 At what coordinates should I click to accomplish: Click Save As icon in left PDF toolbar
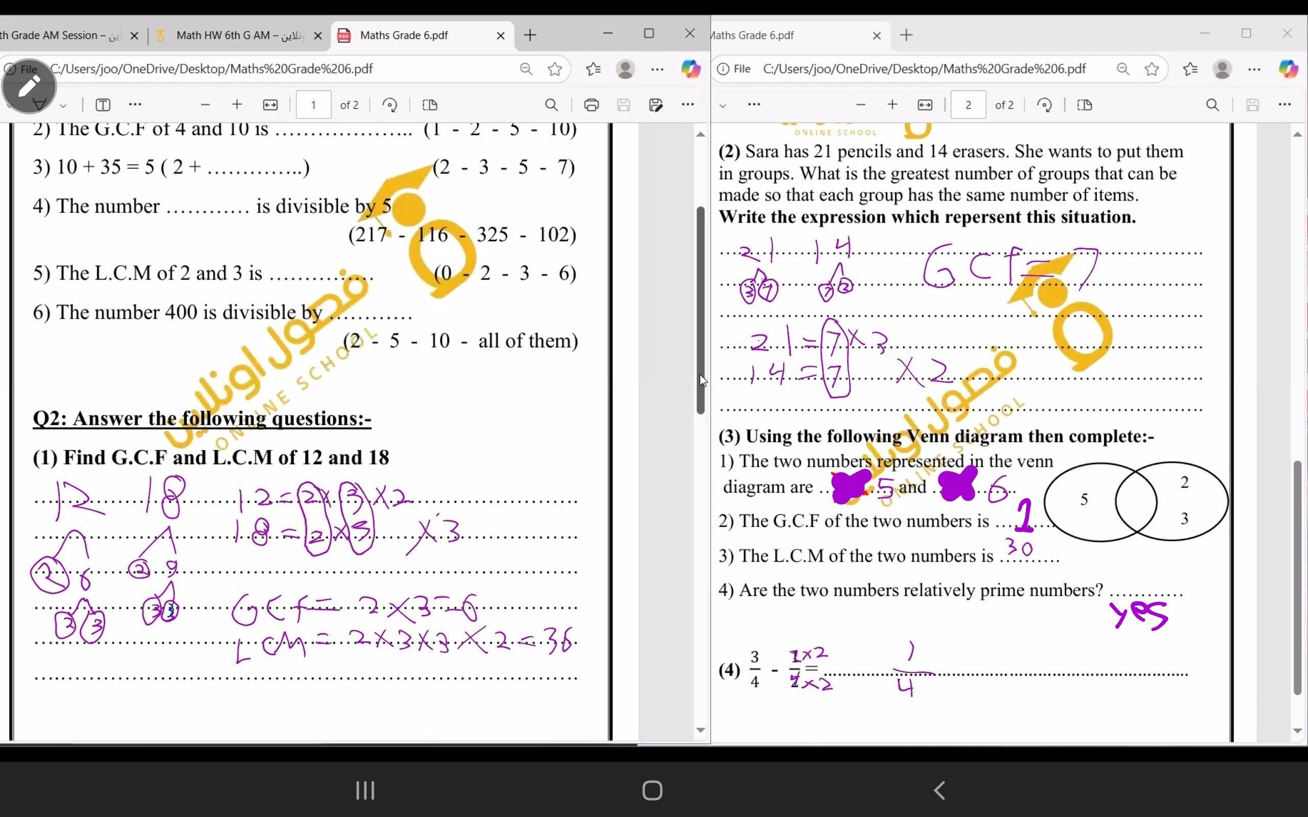point(656,105)
